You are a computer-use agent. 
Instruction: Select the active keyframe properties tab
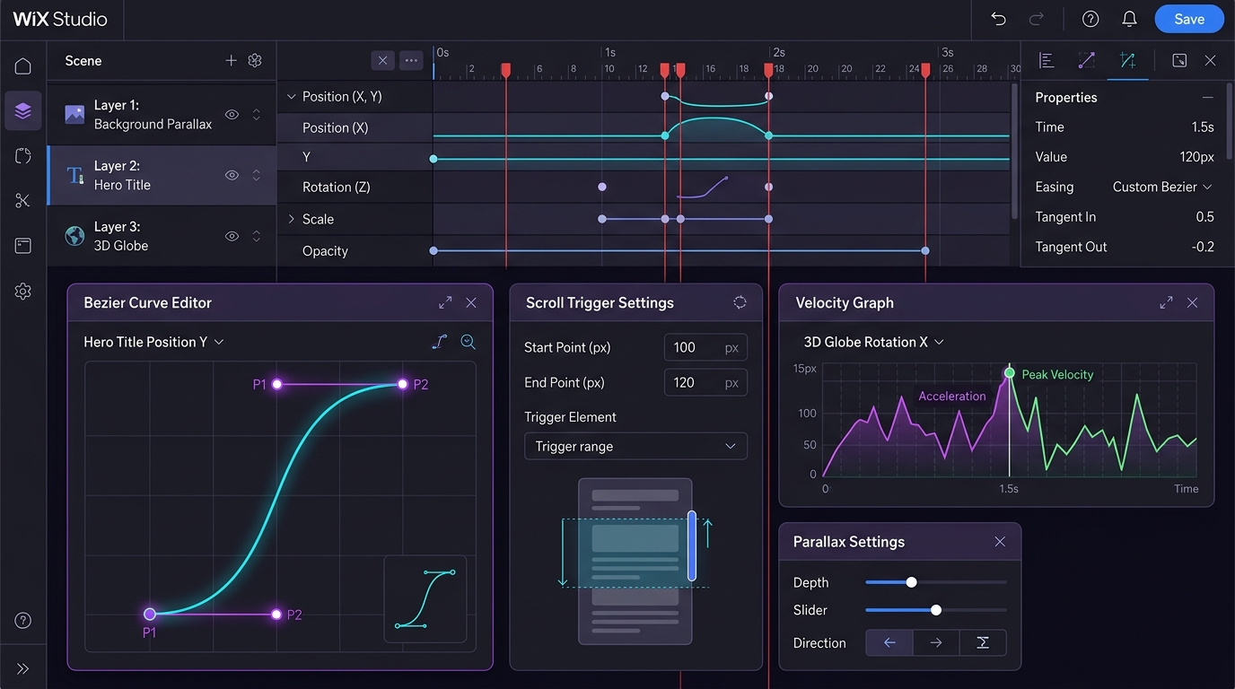click(x=1127, y=60)
